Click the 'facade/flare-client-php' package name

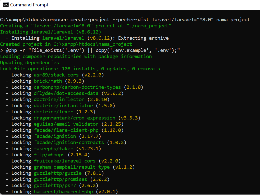click(66, 131)
